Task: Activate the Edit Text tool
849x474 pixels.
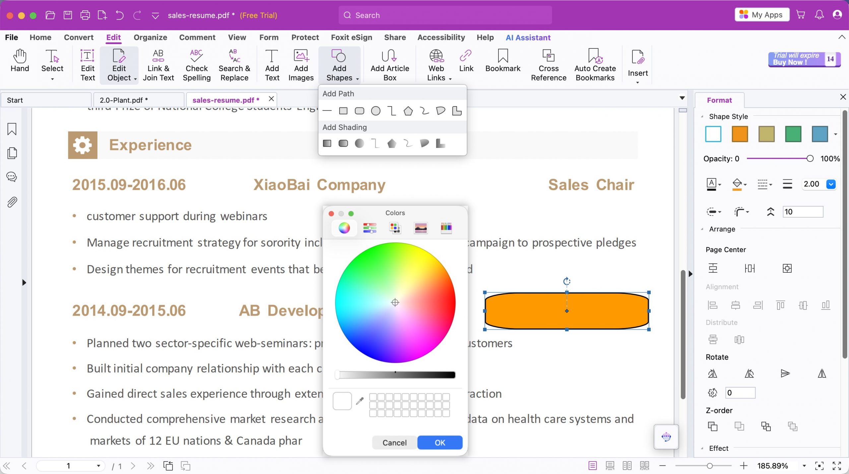Action: point(88,65)
